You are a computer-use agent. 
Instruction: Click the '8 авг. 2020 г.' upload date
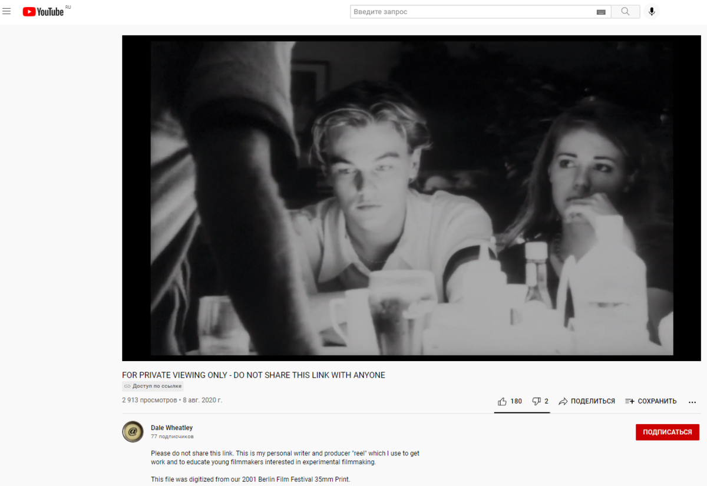point(201,400)
